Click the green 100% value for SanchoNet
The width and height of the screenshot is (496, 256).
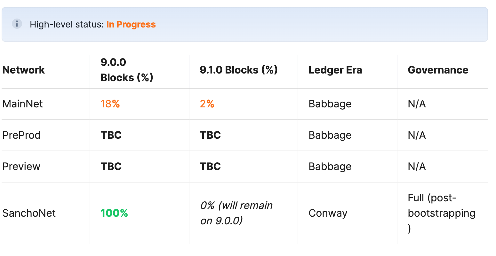click(x=114, y=213)
